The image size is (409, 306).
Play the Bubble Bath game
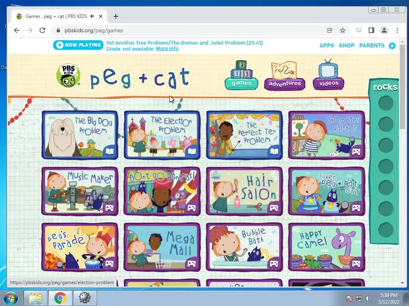(244, 247)
